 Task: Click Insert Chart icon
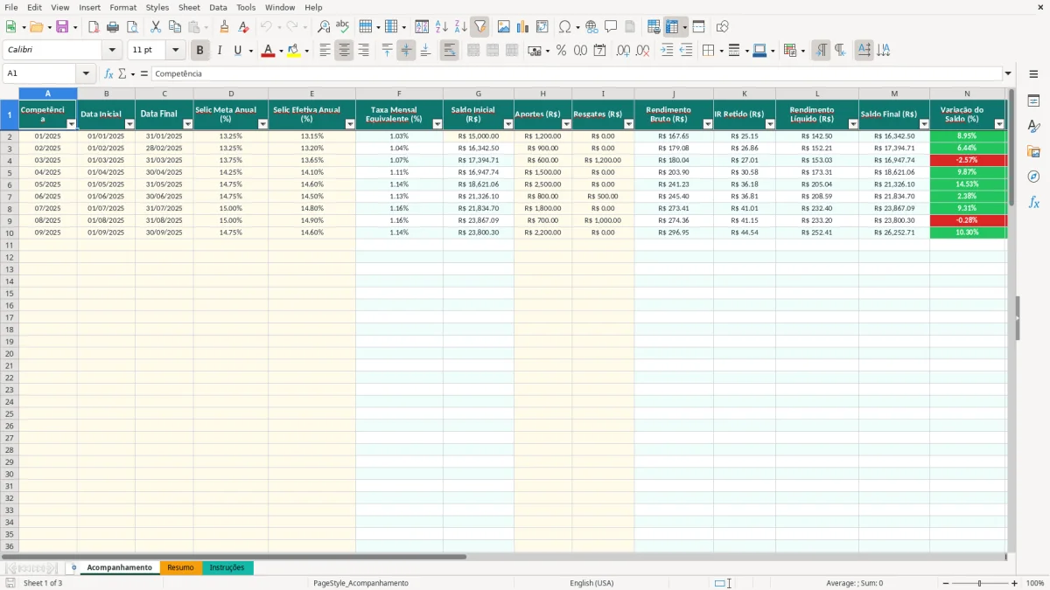pos(522,27)
